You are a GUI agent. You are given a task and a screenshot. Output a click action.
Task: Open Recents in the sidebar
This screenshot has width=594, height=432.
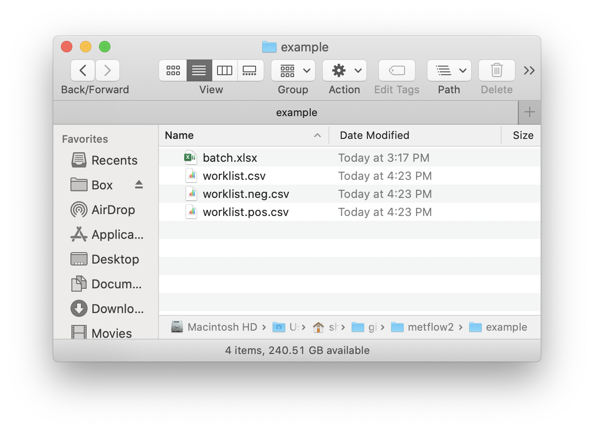coord(114,160)
